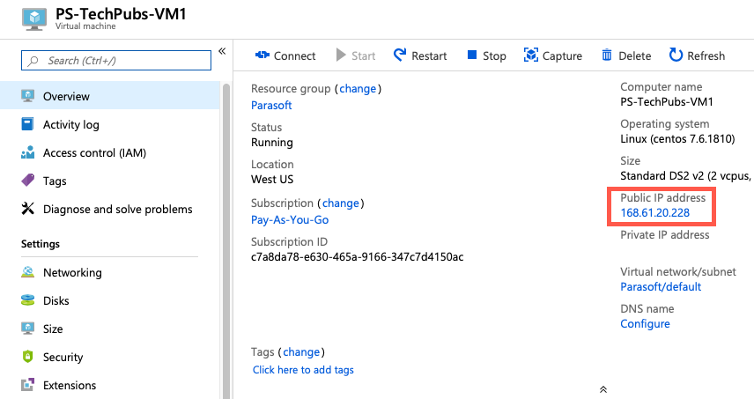Click the Connect button label
The image size is (754, 399).
[x=294, y=55]
